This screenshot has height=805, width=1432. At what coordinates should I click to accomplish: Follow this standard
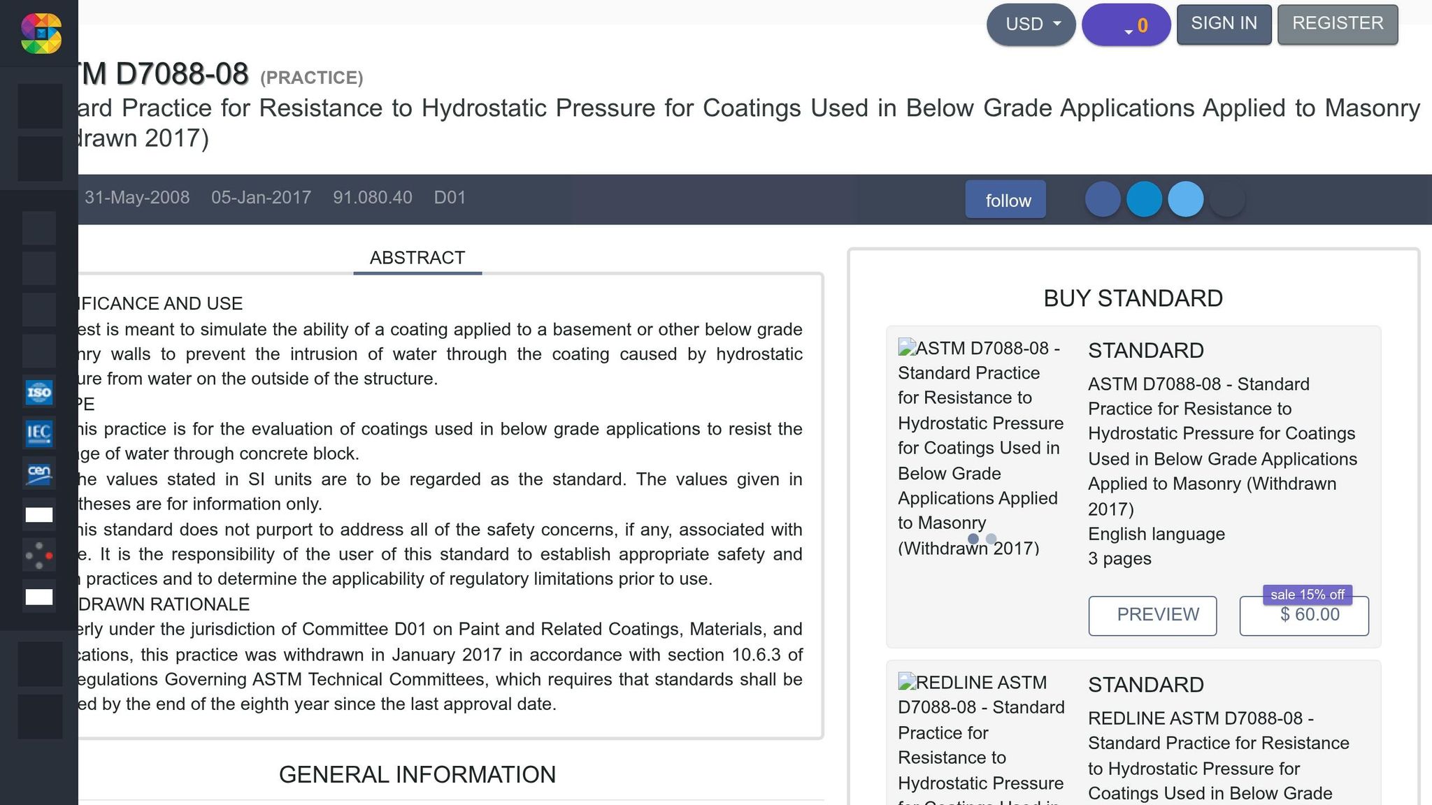click(1005, 200)
